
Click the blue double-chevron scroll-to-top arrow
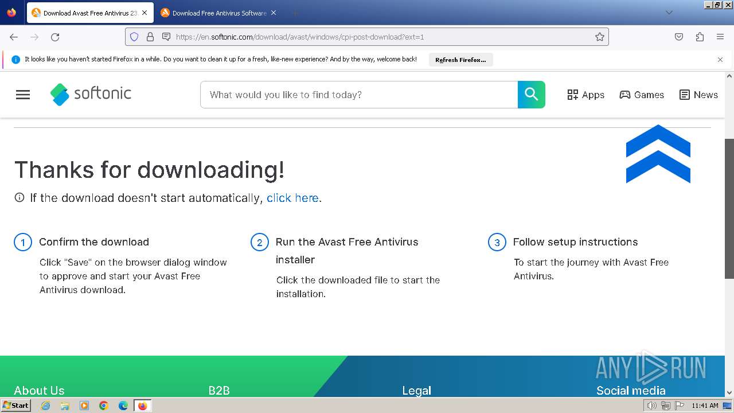coord(658,154)
